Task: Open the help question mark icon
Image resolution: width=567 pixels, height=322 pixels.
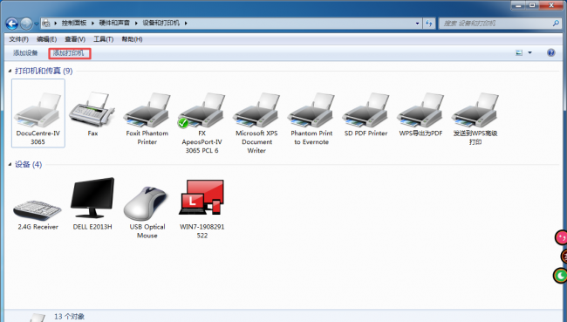Action: (x=550, y=53)
